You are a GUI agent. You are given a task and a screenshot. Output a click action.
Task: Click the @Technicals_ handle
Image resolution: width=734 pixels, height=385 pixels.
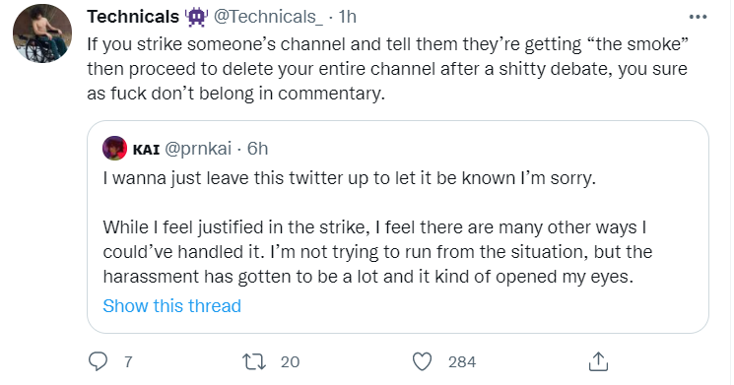[x=268, y=17]
